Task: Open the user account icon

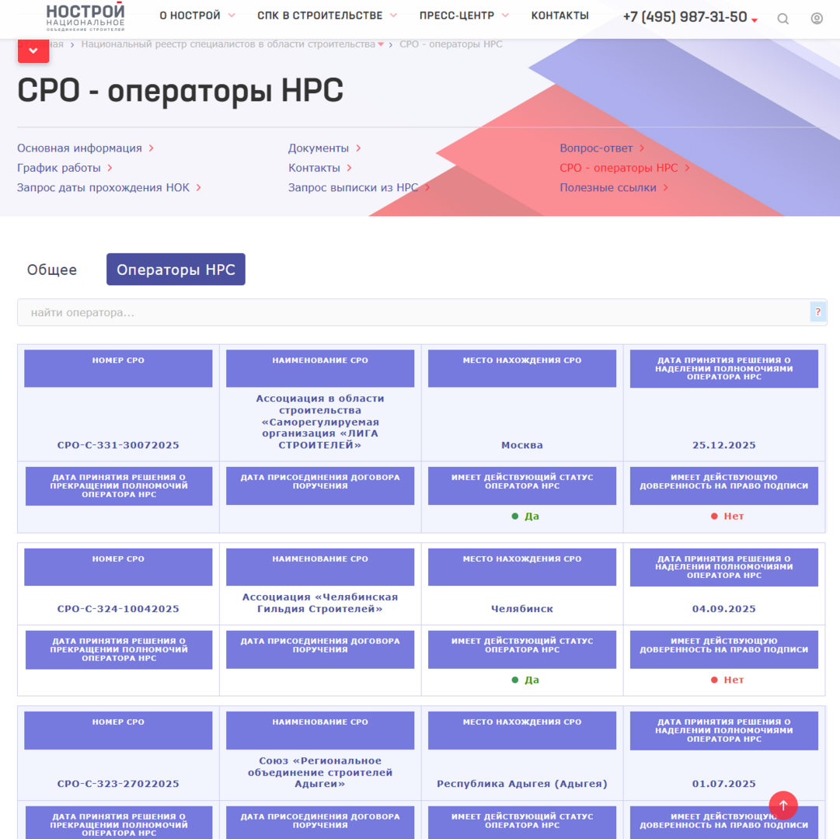Action: [817, 19]
